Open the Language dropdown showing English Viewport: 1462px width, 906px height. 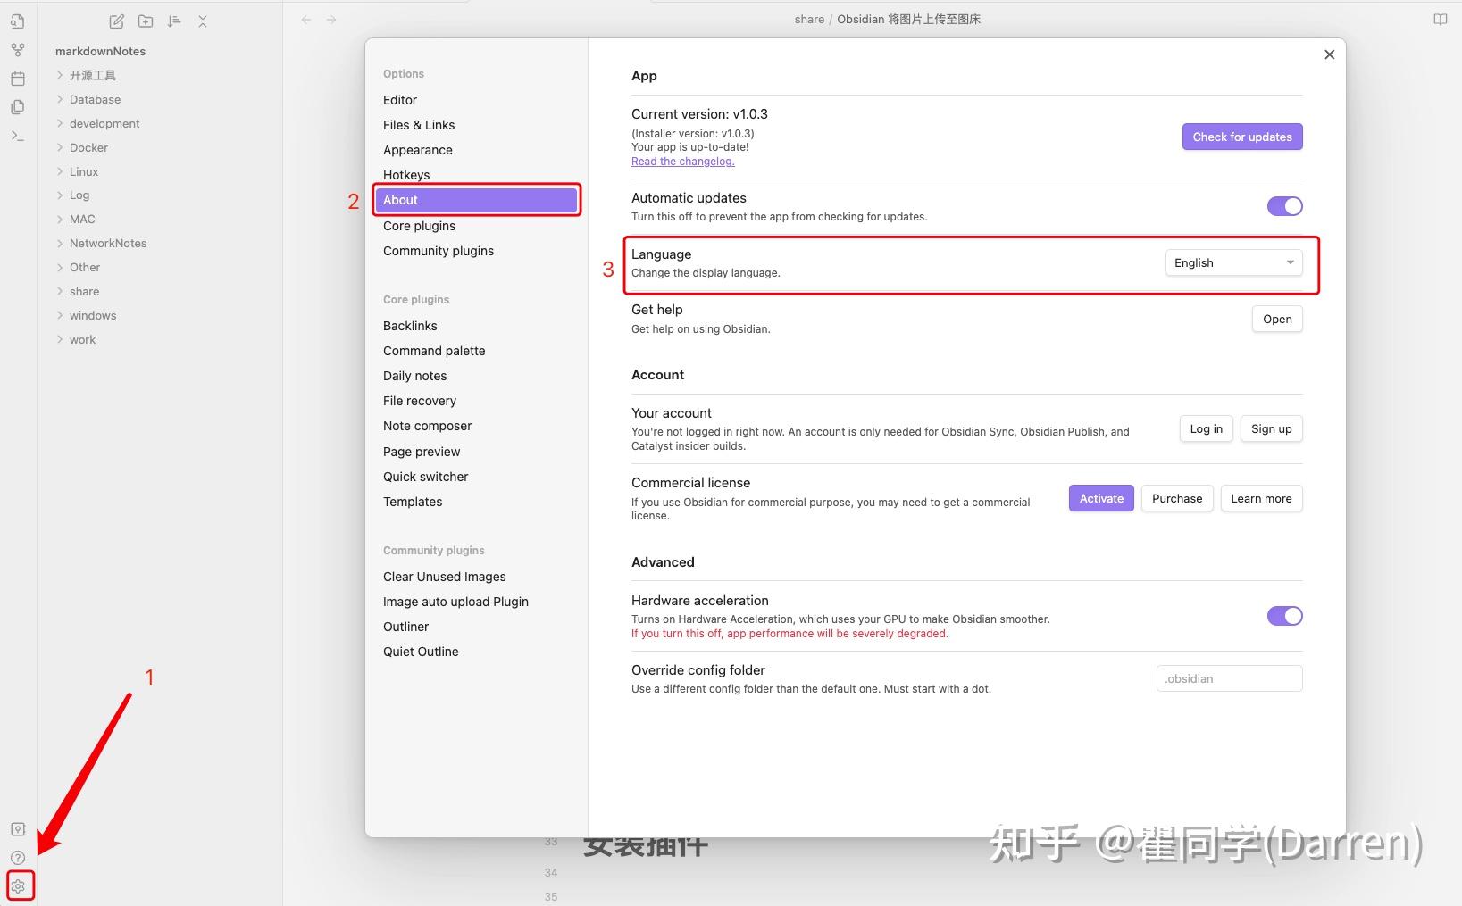pyautogui.click(x=1233, y=262)
